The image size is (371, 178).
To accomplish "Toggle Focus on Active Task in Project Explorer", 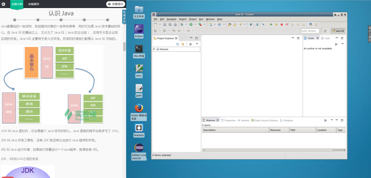I will coord(191,44).
